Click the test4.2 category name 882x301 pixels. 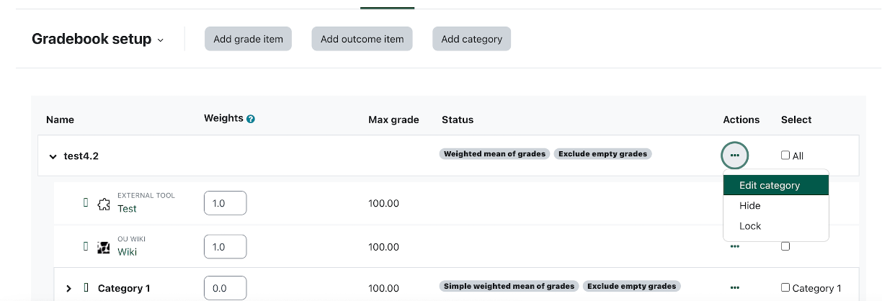81,156
